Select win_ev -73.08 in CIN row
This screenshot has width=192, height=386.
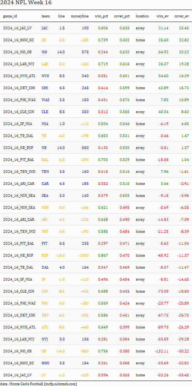tap(163, 291)
